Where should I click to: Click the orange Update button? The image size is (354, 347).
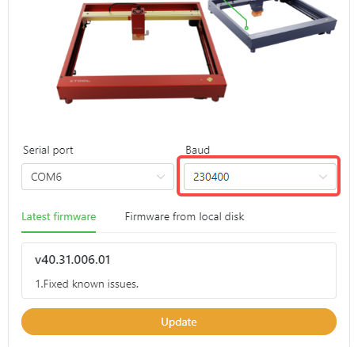tap(179, 322)
